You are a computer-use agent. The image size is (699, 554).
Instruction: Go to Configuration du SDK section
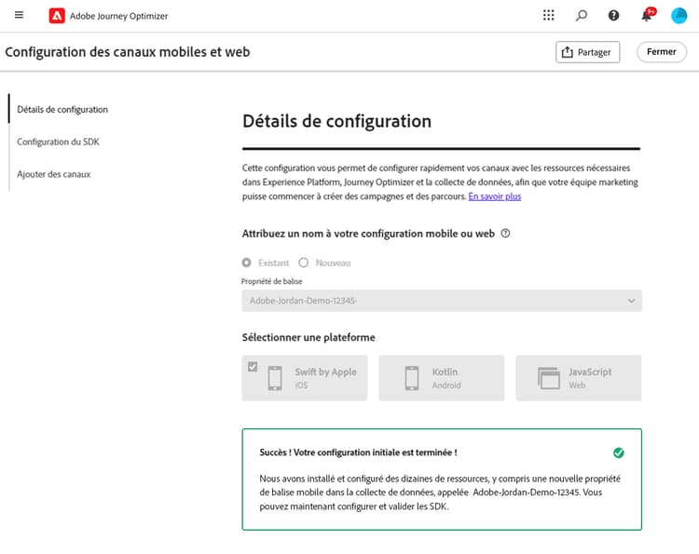tap(59, 142)
